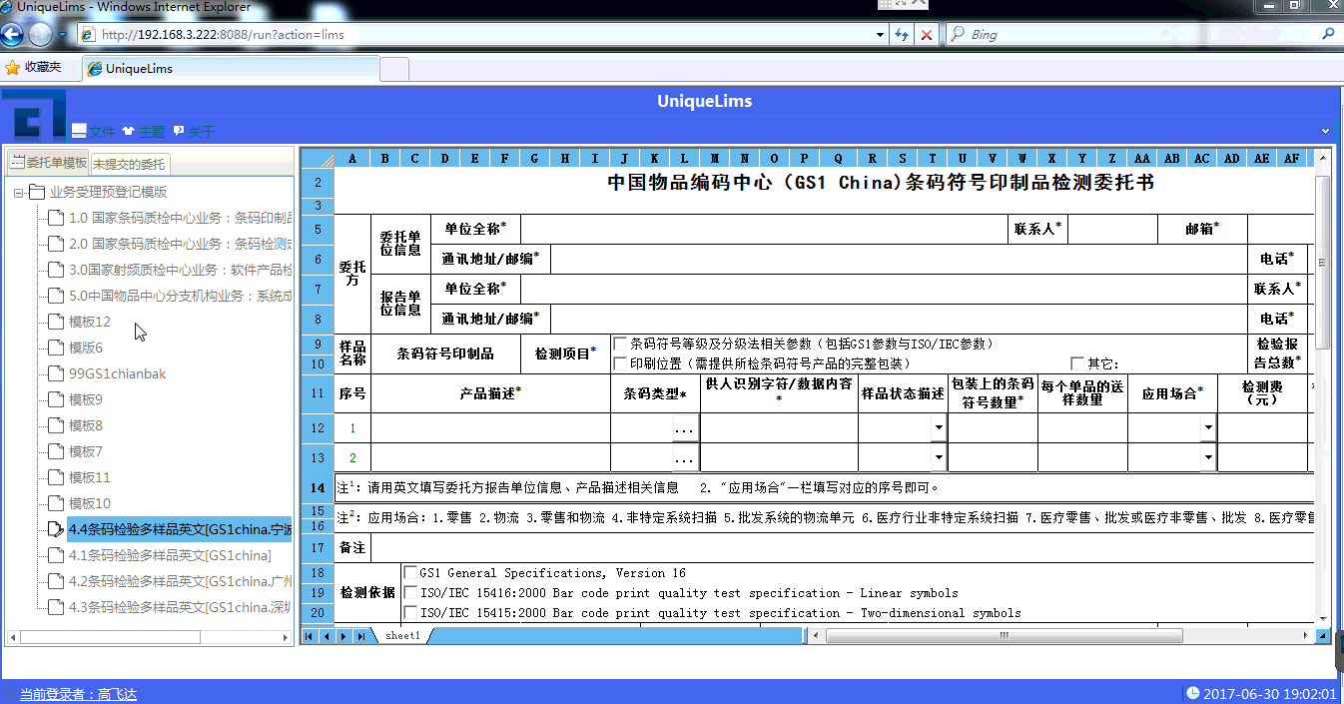Jump to last sheet navigation arrow

click(359, 636)
